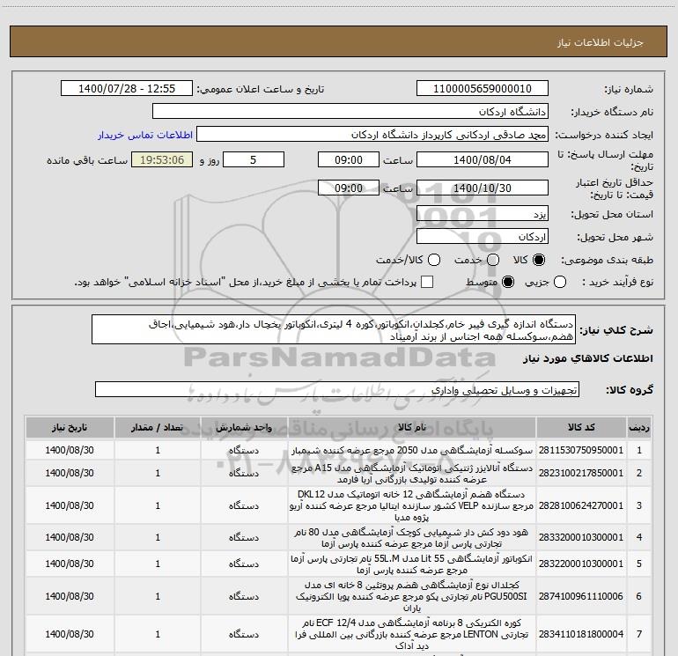Click the remaining time field 19:53:06
Screen dimensions: 678x656
pyautogui.click(x=162, y=159)
